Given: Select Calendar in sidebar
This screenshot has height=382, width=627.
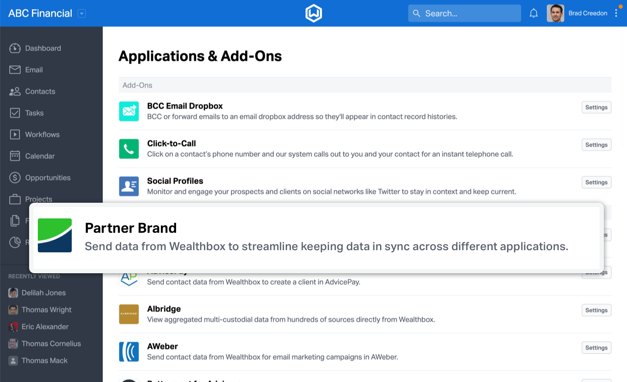Looking at the screenshot, I should tap(40, 156).
